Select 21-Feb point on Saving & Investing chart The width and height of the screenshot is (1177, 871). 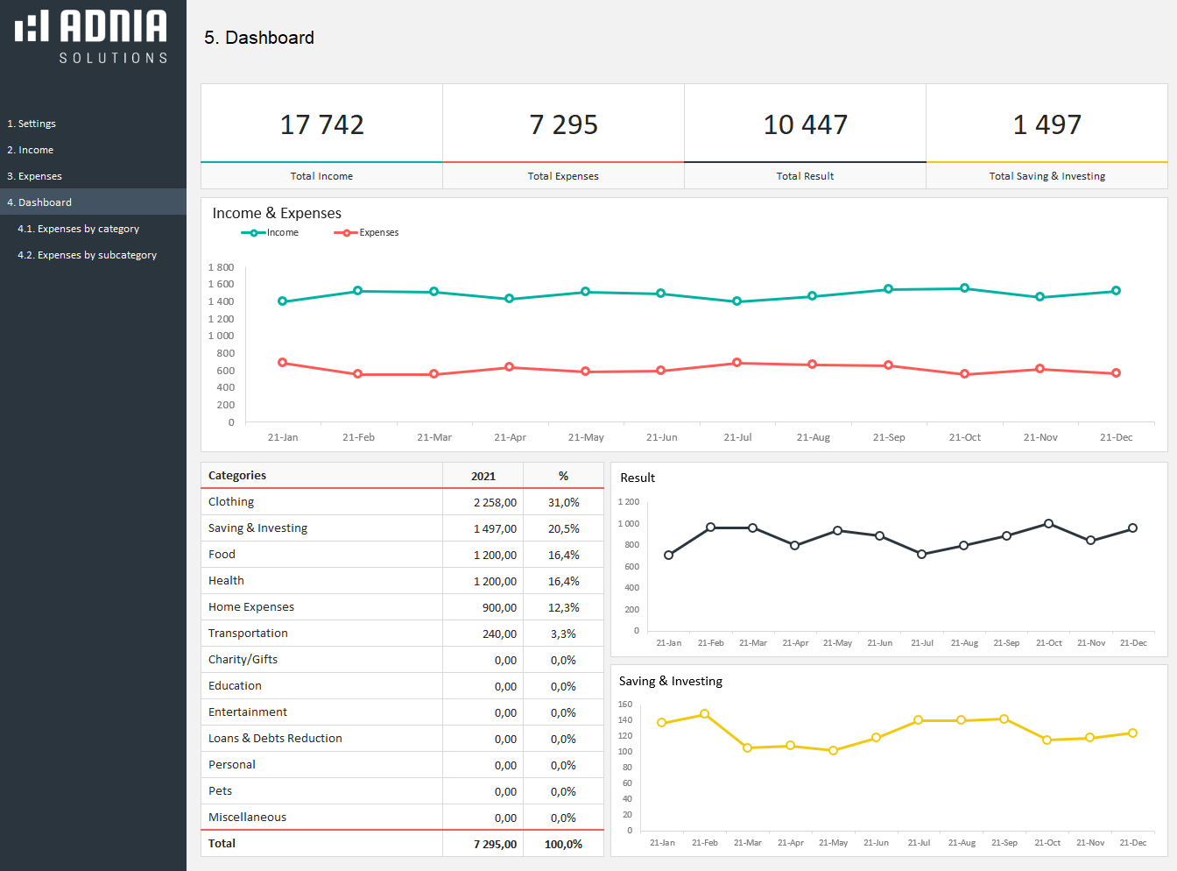[x=704, y=714]
